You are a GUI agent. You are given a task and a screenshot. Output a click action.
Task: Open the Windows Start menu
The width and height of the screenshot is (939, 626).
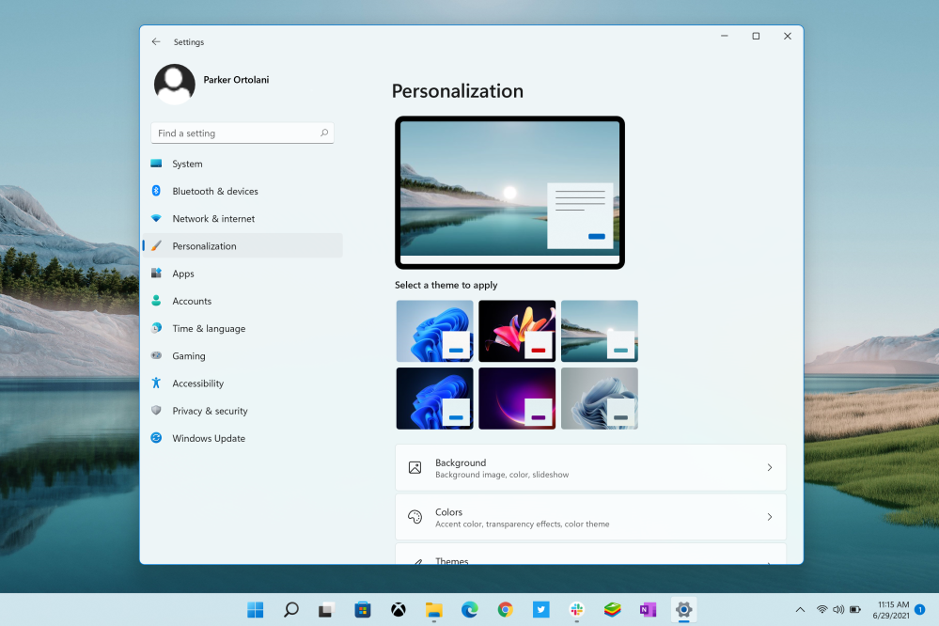(x=255, y=610)
